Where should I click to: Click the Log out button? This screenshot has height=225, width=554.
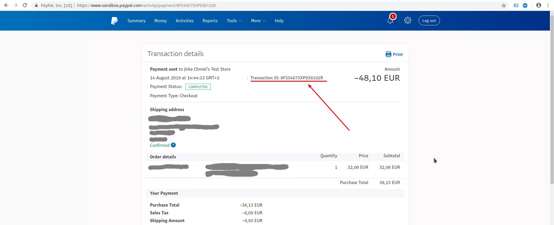point(429,20)
